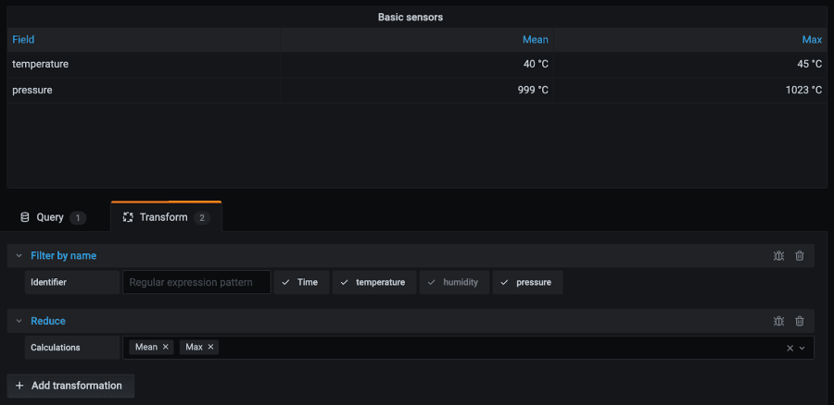Viewport: 834px width, 405px height.
Task: Switch to the Query tab
Action: [x=53, y=217]
